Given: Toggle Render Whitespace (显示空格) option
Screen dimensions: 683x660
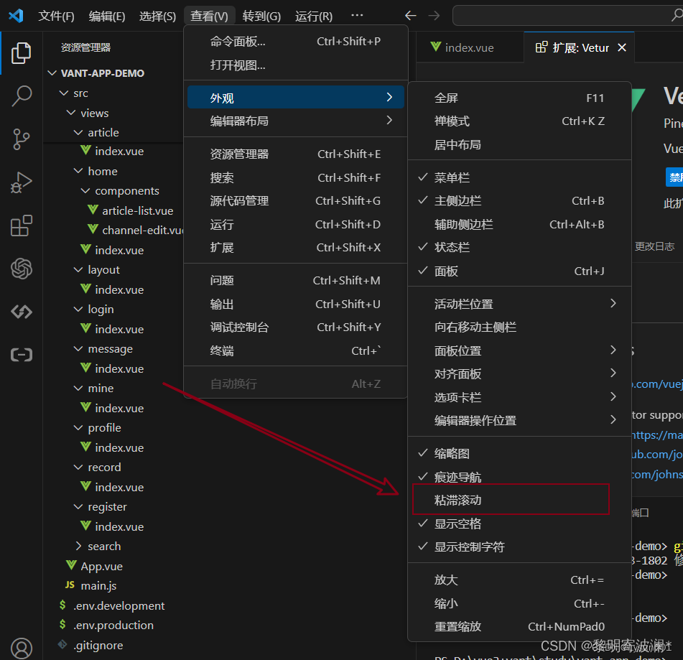Looking at the screenshot, I should pyautogui.click(x=519, y=524).
